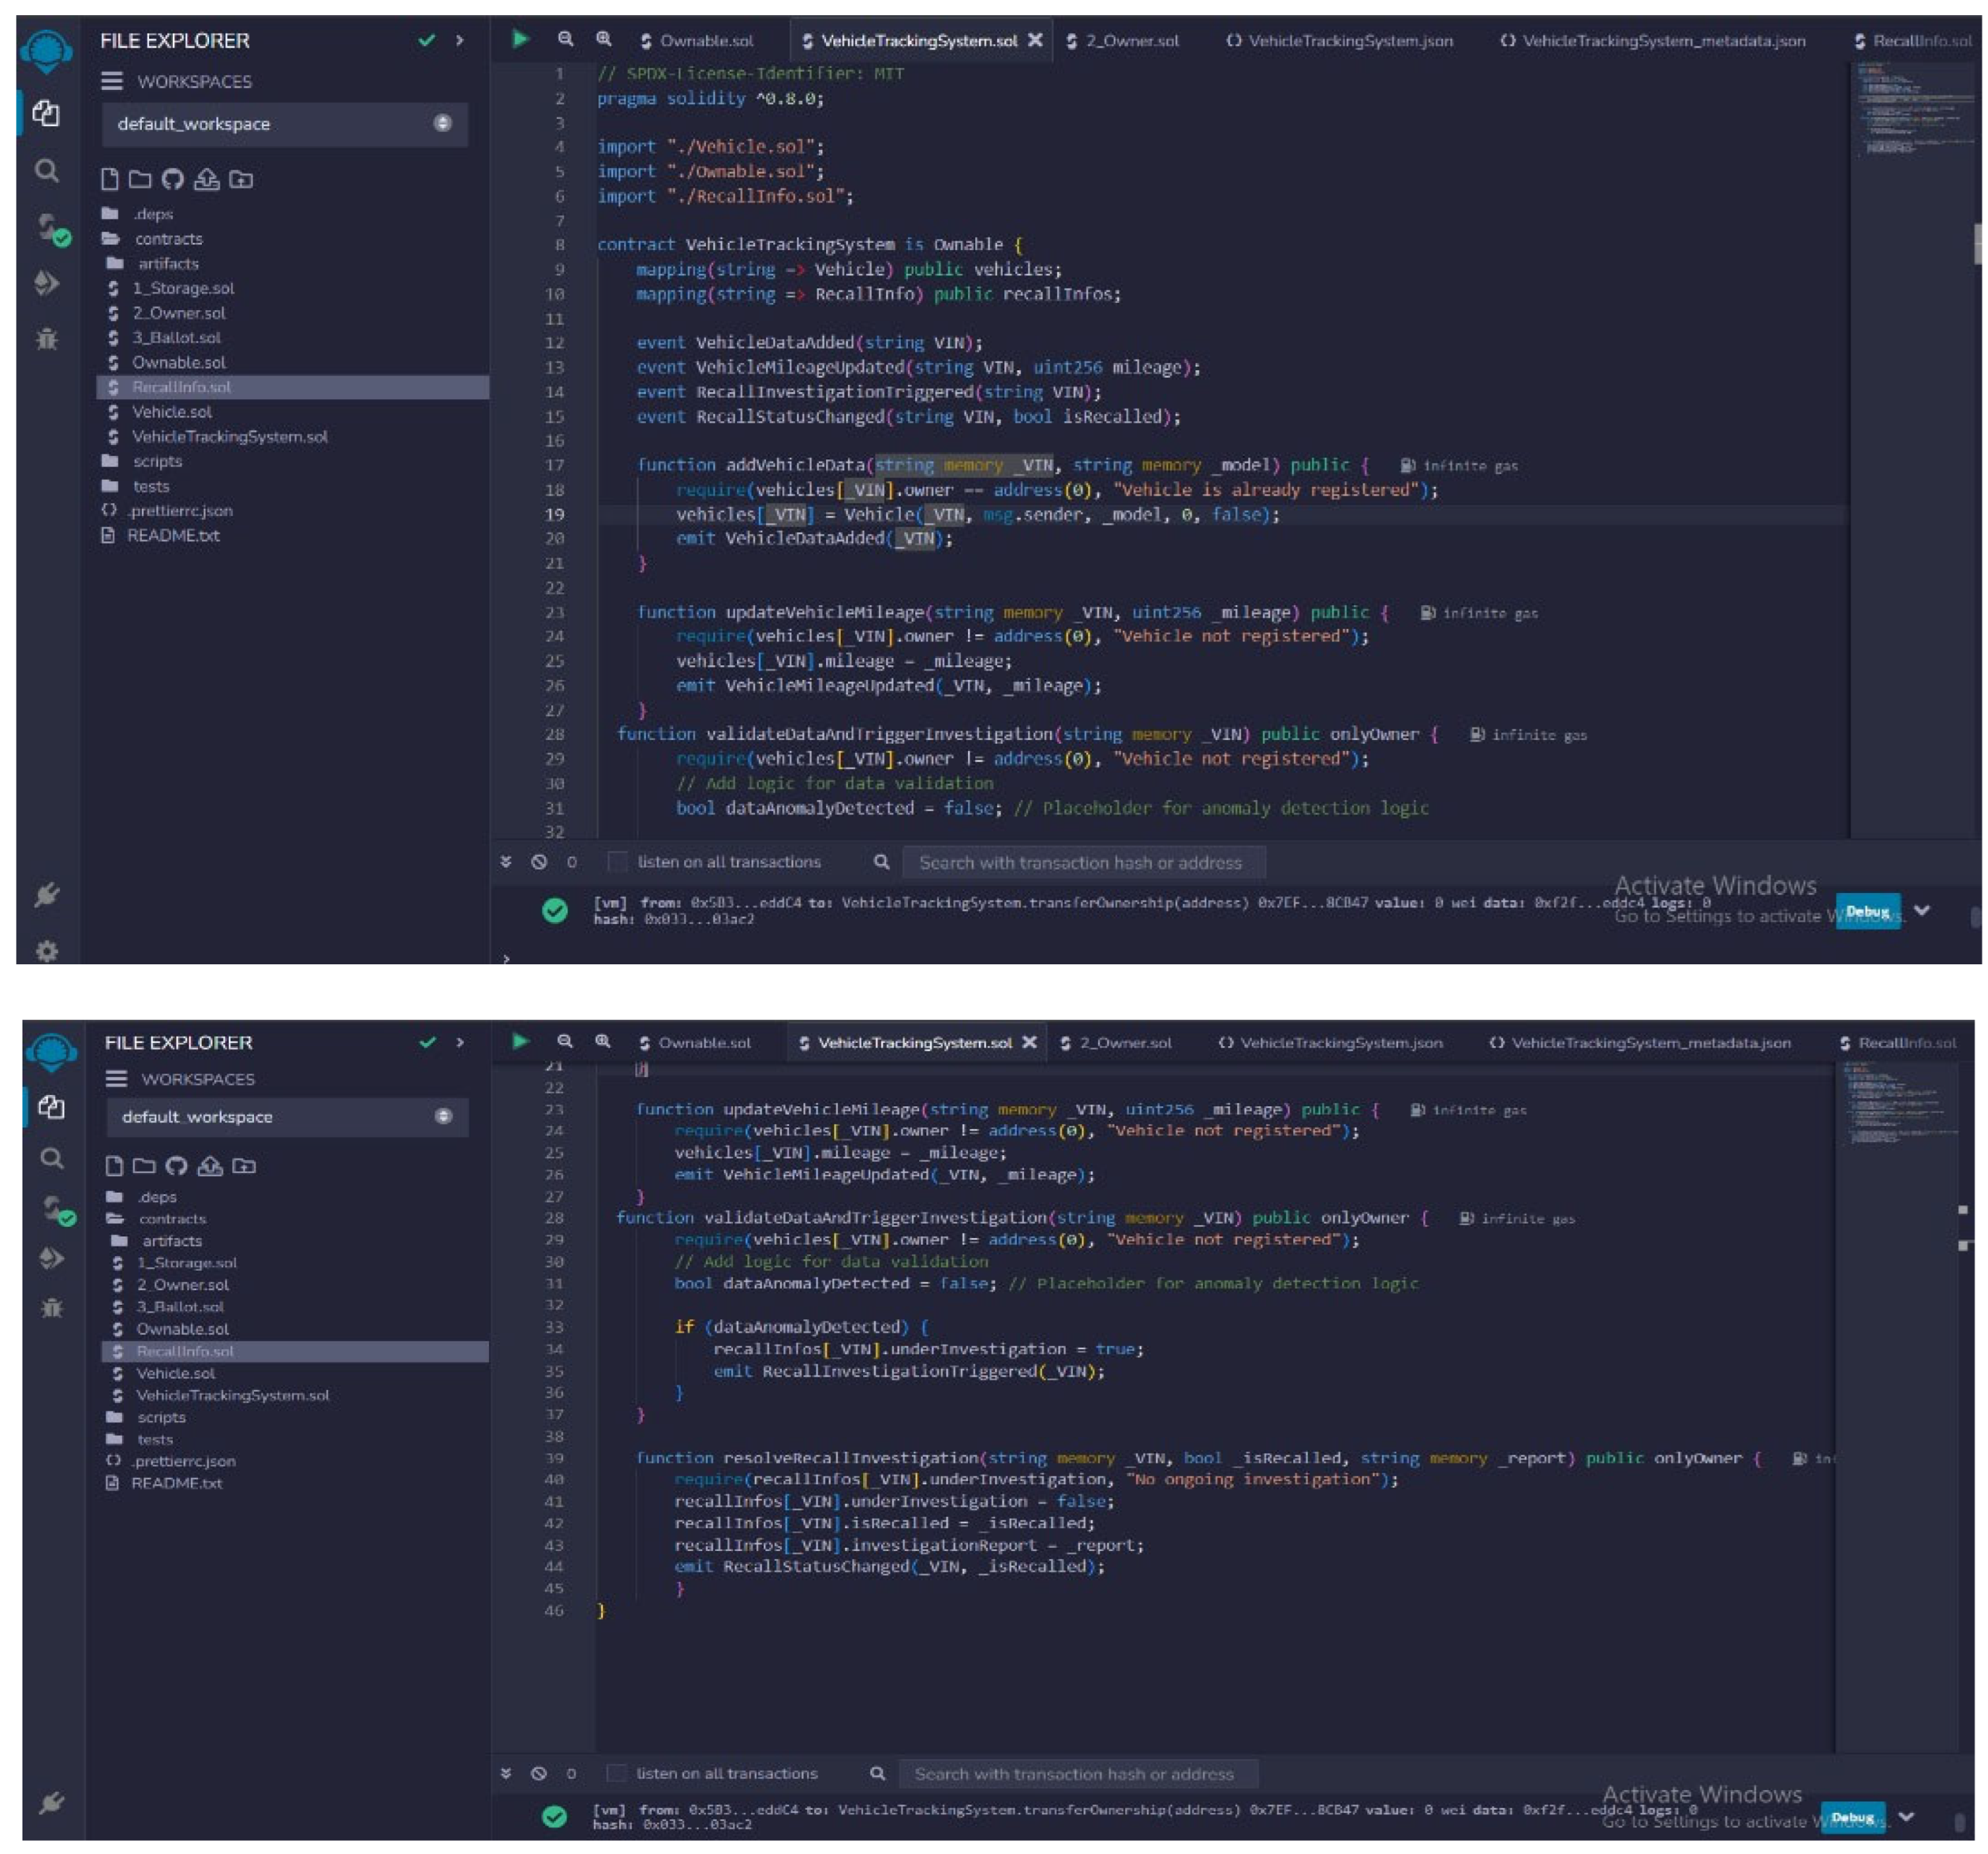1988x1854 pixels.
Task: Open Settings gear in upper window sidebar
Action: tap(46, 950)
